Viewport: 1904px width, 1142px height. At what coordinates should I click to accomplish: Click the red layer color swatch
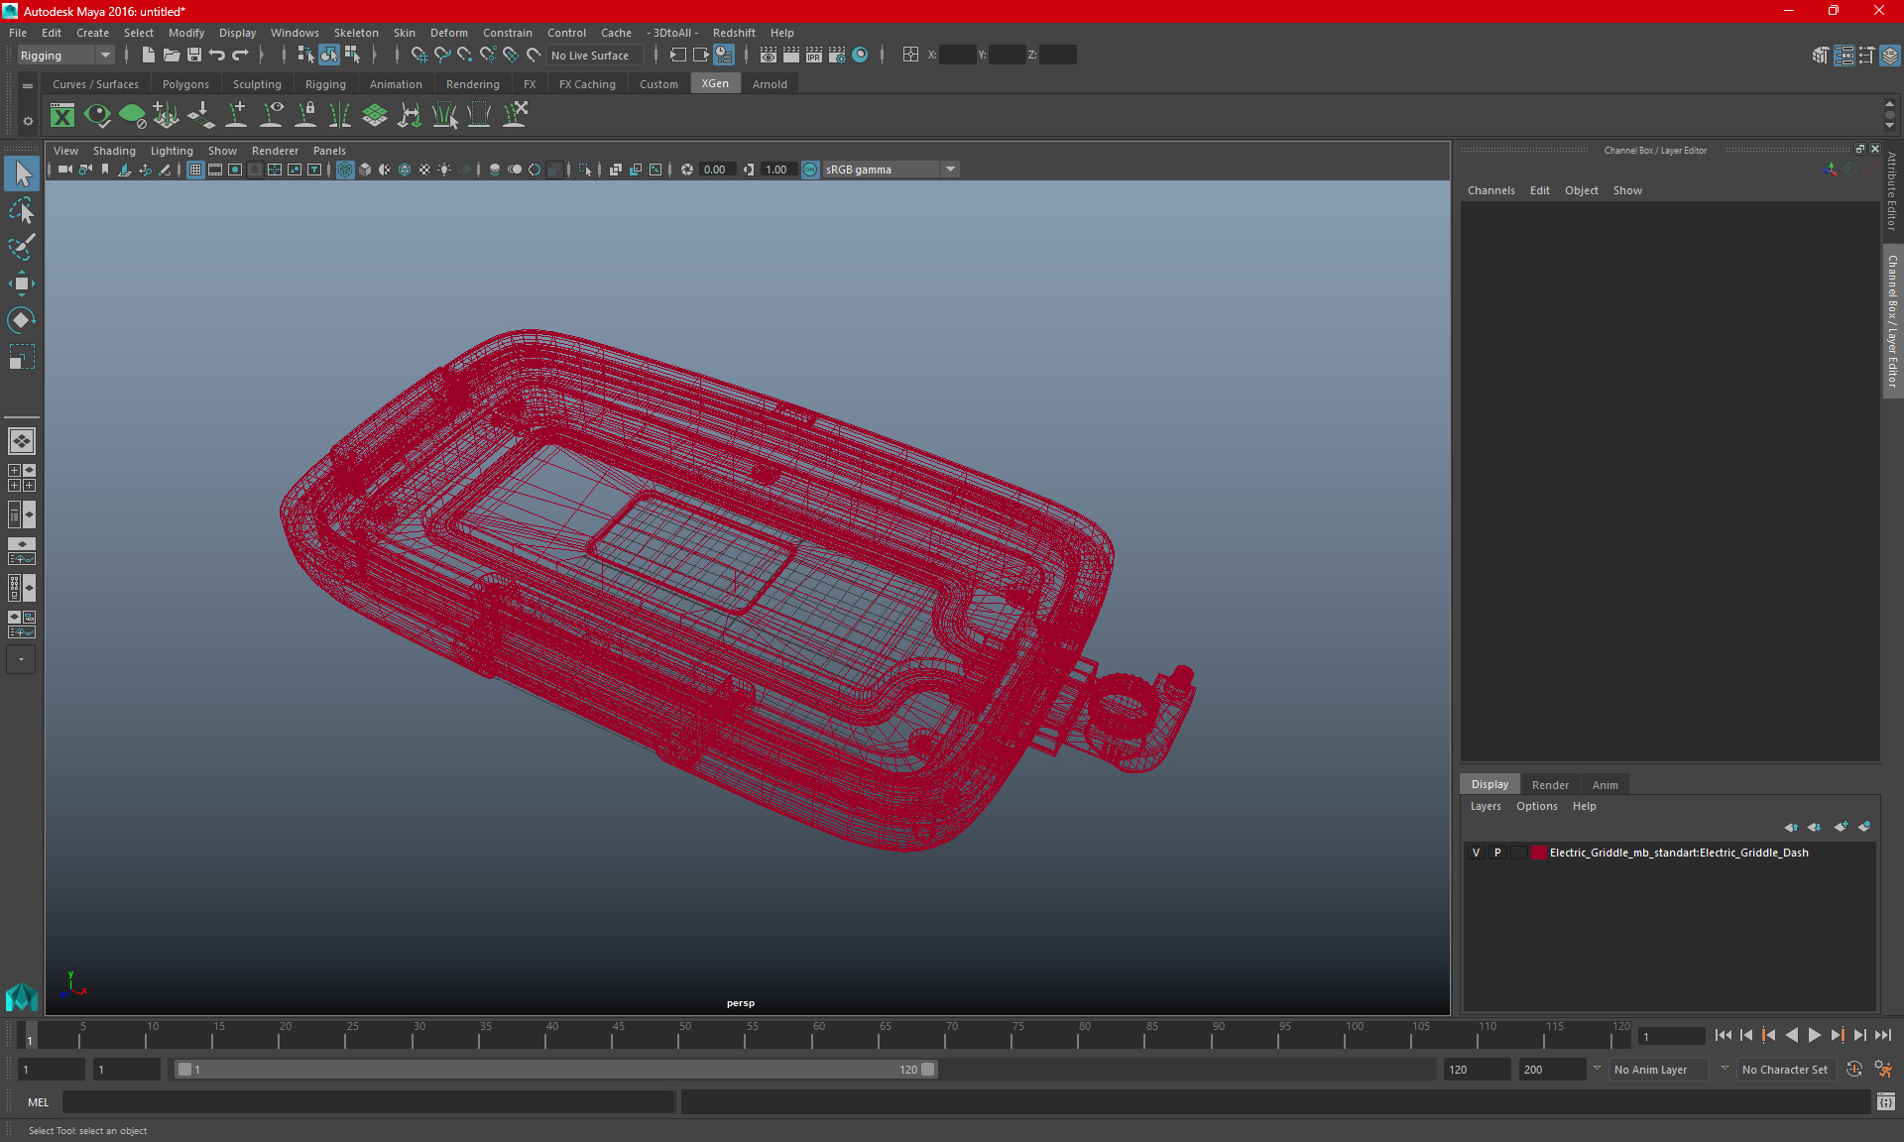pyautogui.click(x=1538, y=853)
